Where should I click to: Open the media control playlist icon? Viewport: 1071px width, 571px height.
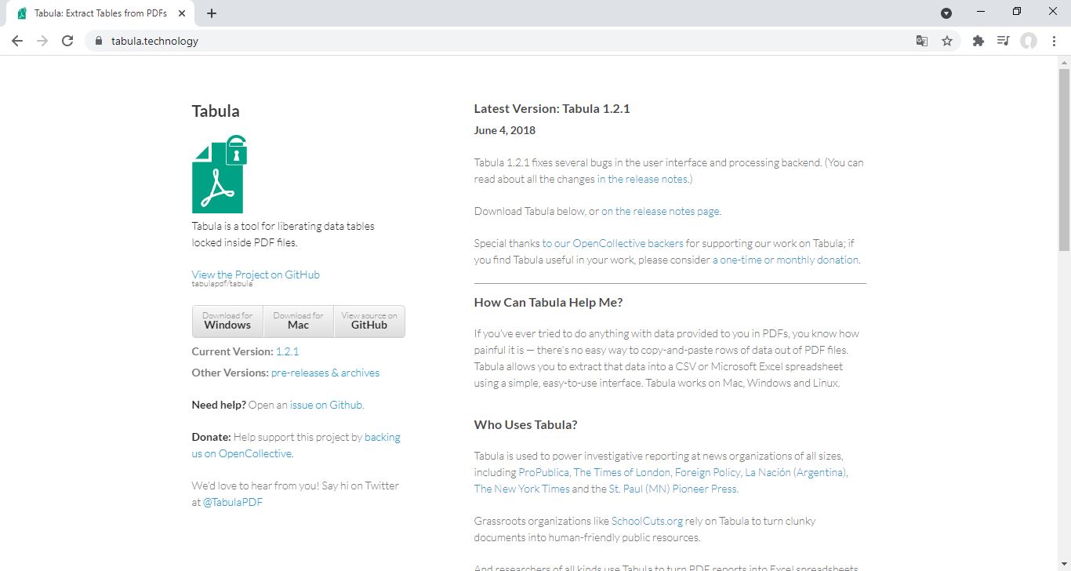(x=1003, y=41)
